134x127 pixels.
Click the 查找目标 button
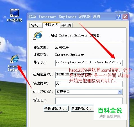56,108
